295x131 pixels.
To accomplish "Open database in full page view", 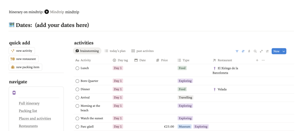I will click(261, 51).
